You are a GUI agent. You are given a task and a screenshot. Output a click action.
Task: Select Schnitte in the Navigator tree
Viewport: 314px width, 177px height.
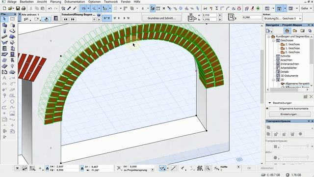click(286, 56)
